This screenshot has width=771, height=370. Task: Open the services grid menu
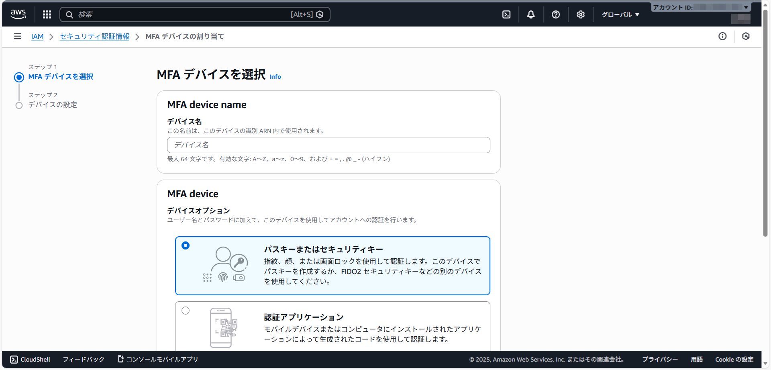tap(47, 14)
